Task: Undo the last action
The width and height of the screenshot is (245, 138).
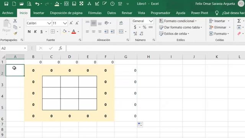Action: click(37, 4)
